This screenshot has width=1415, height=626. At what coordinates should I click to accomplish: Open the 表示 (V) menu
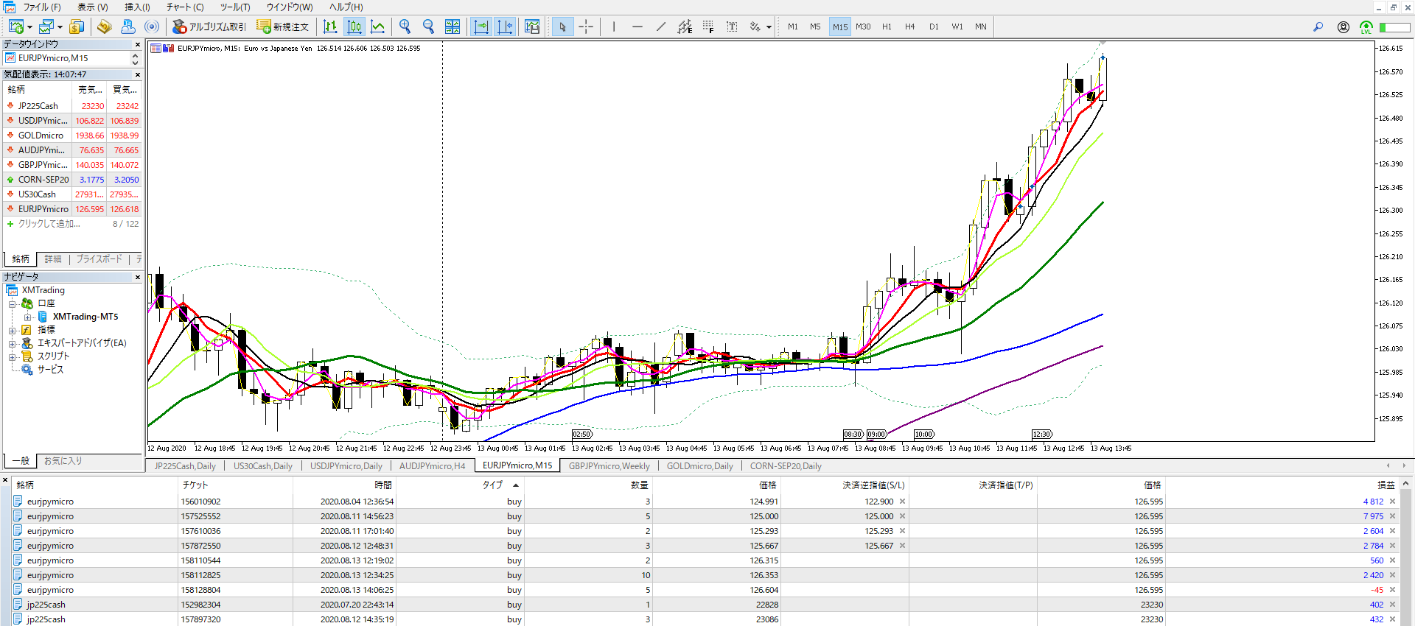point(93,7)
